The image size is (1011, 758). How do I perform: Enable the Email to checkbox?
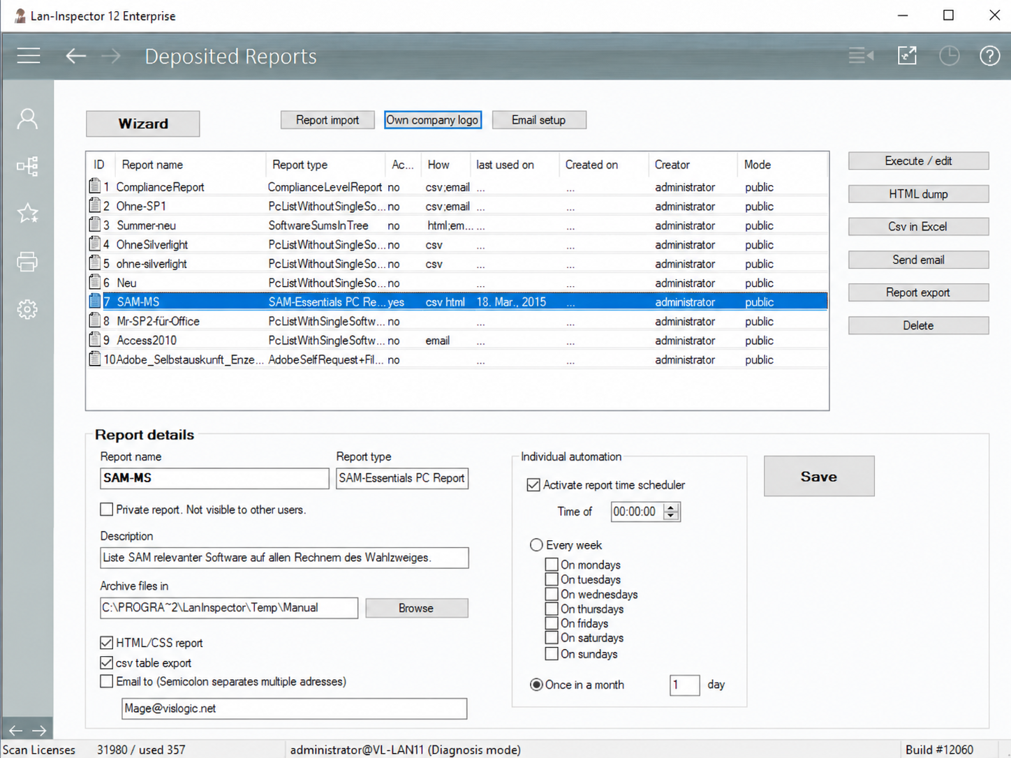(x=106, y=681)
